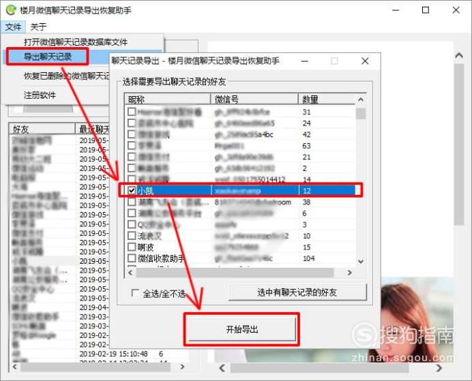The image size is (472, 381).
Task: Close the 聊天记录导出 dialog
Action: coord(365,61)
